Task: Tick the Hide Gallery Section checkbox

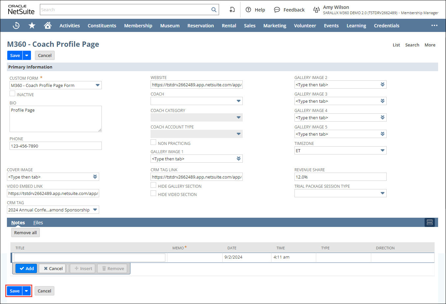Action: (153, 185)
